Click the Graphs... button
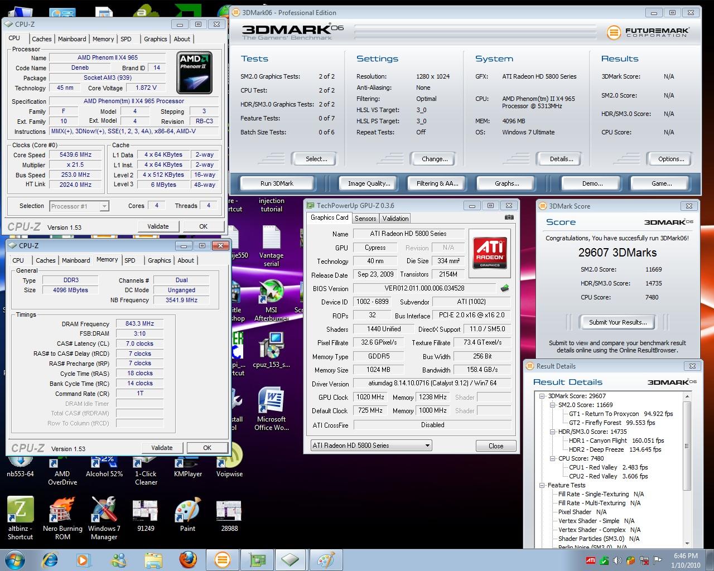 pyautogui.click(x=506, y=183)
